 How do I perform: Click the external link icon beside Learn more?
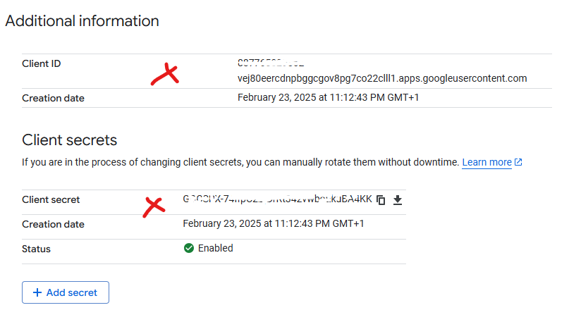(x=518, y=162)
